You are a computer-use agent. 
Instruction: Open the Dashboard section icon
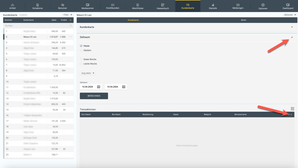(x=288, y=5)
